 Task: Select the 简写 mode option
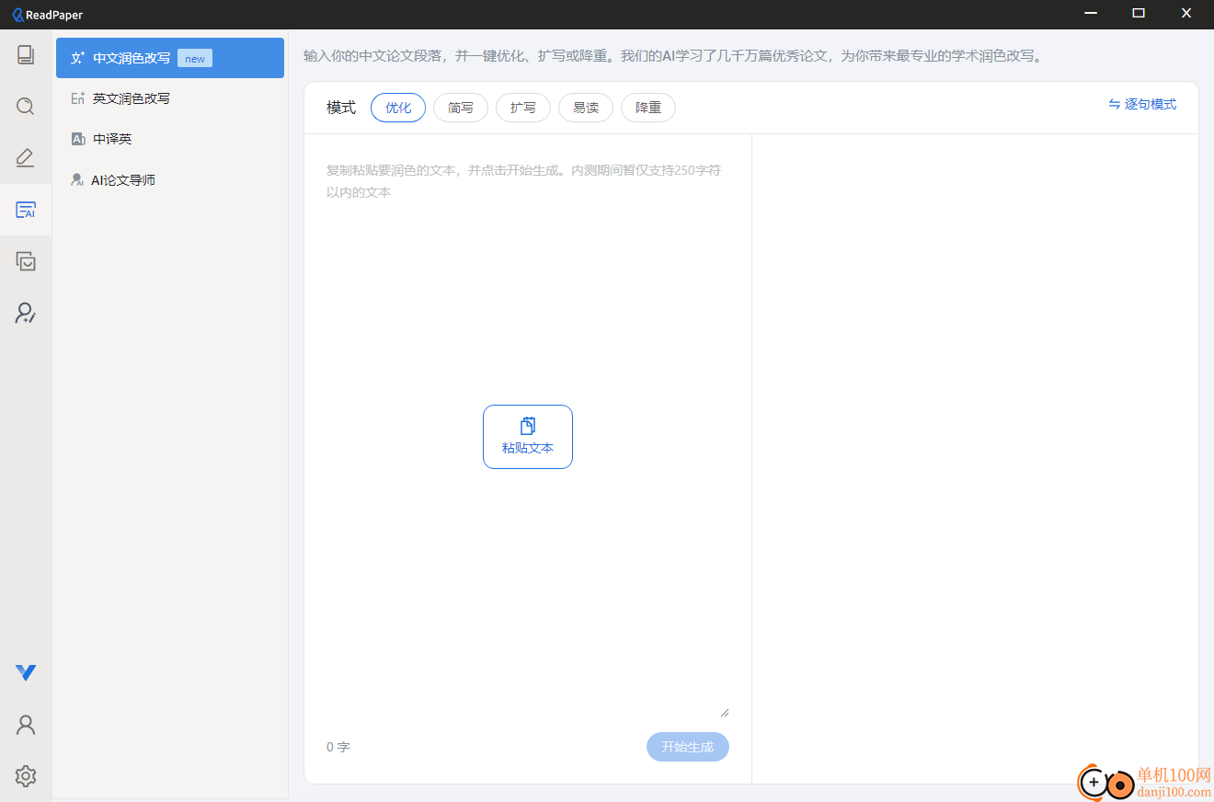[461, 108]
